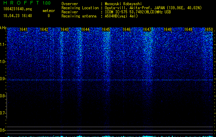Click the 1641 time marker
216x137 pixels.
tap(23, 29)
